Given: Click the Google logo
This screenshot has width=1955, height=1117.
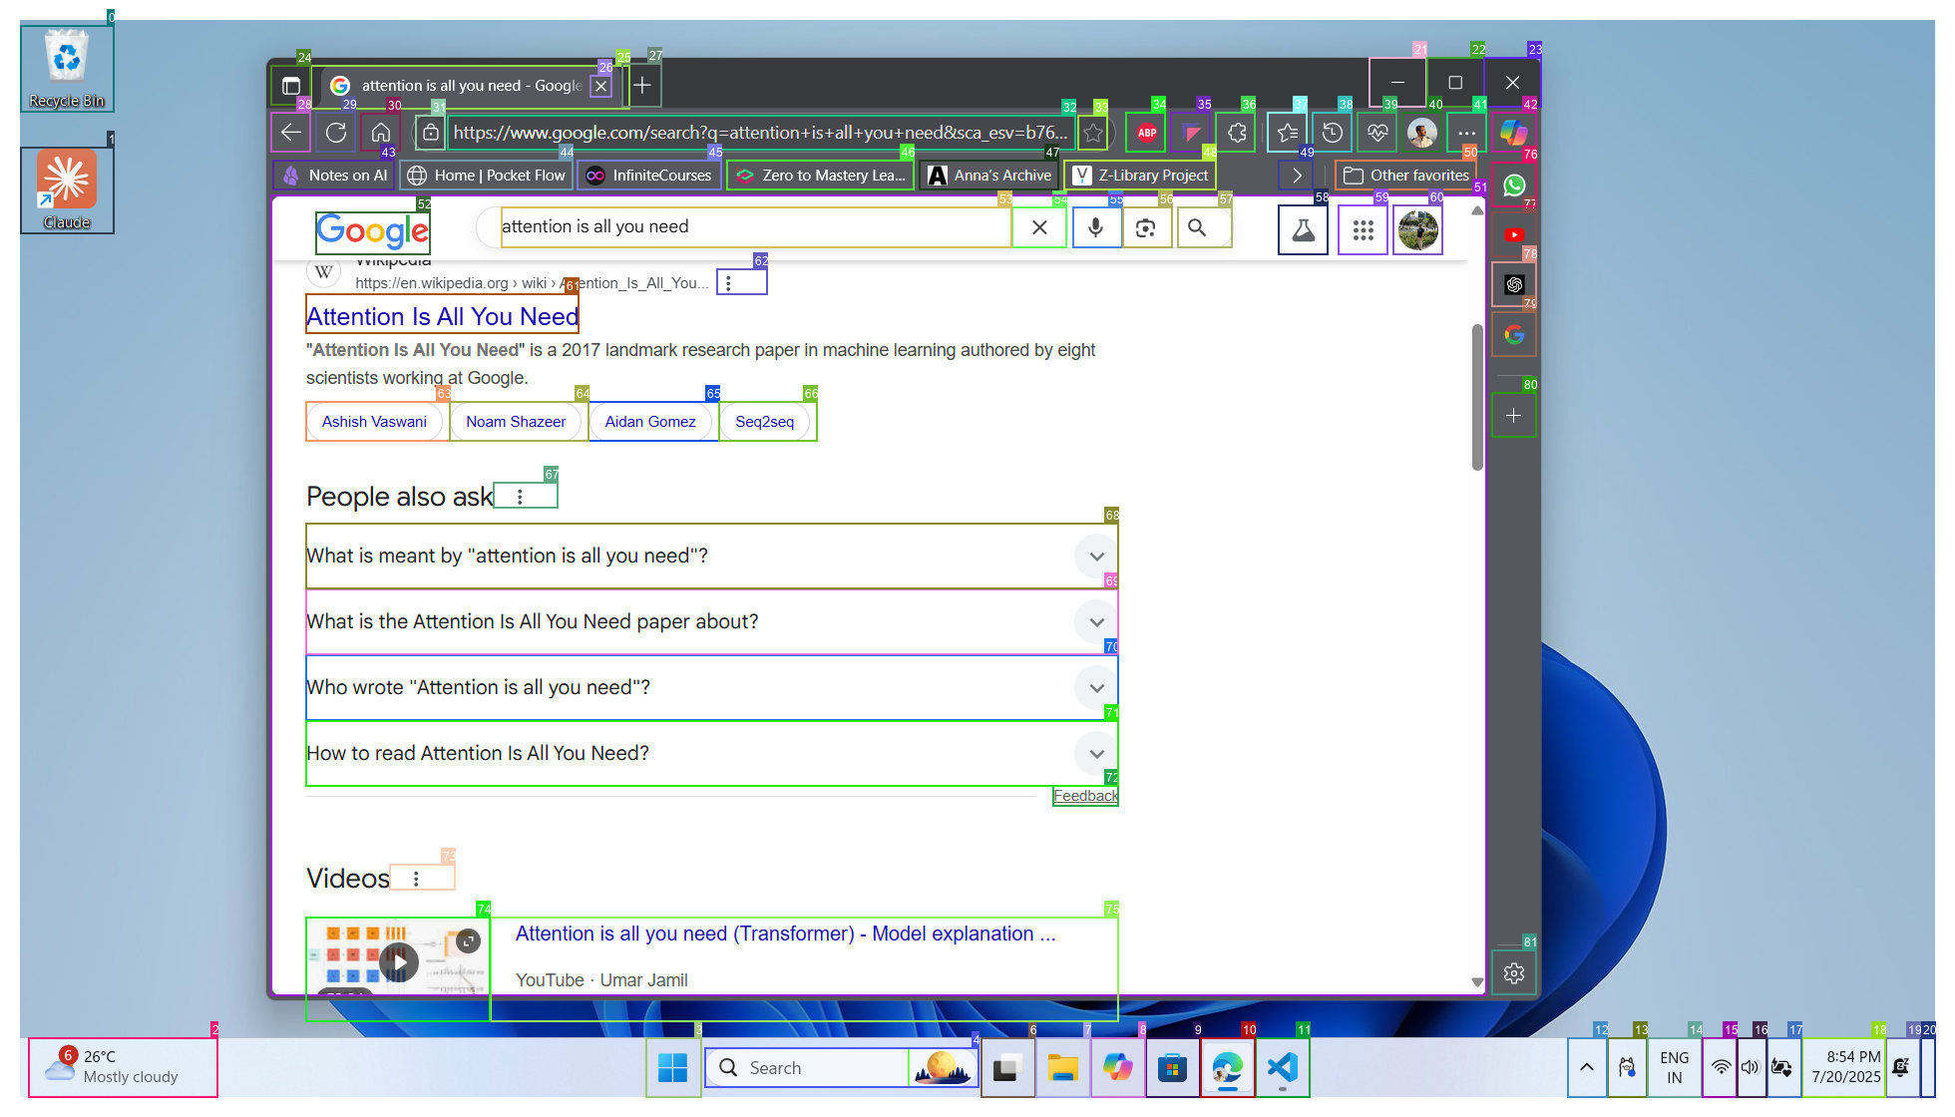Looking at the screenshot, I should pos(372,231).
